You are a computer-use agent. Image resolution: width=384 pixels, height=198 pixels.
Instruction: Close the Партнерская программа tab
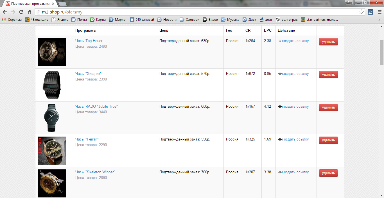pyautogui.click(x=53, y=4)
